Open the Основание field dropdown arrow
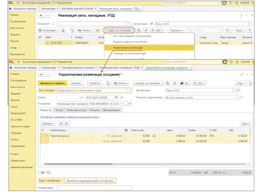261x196 pixels. point(122,104)
